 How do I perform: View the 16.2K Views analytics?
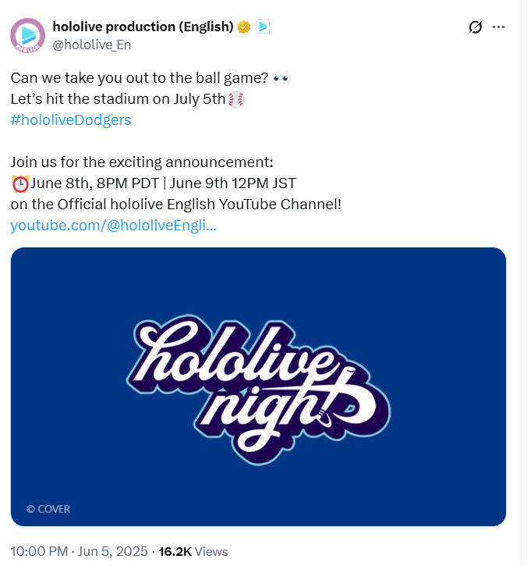(193, 552)
